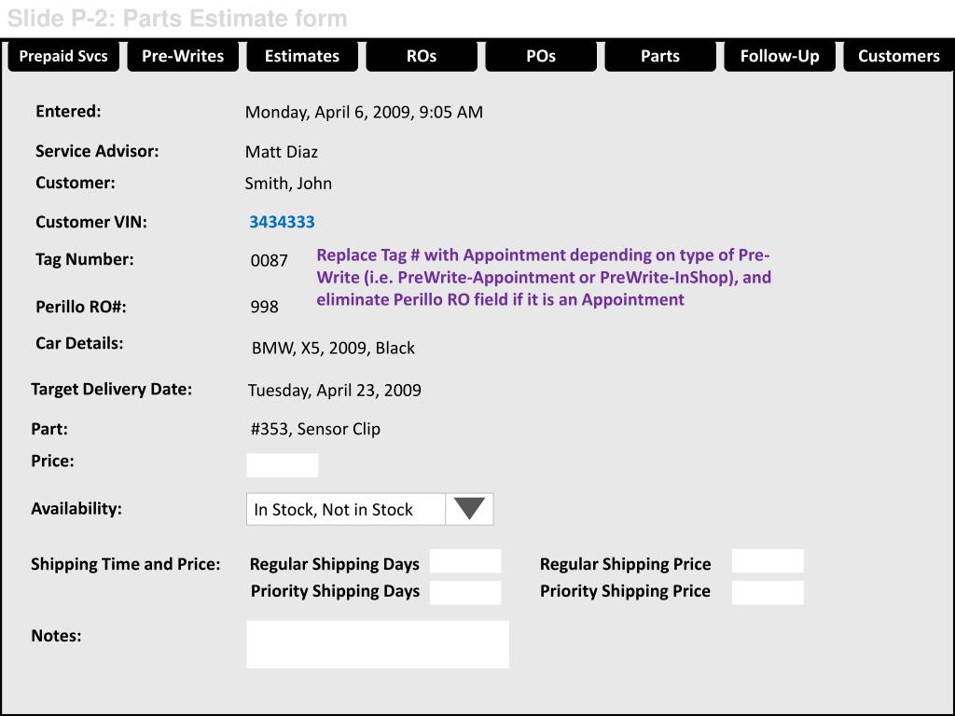This screenshot has height=716, width=955.
Task: Open the Prepaid Svcs tab
Action: pos(63,56)
